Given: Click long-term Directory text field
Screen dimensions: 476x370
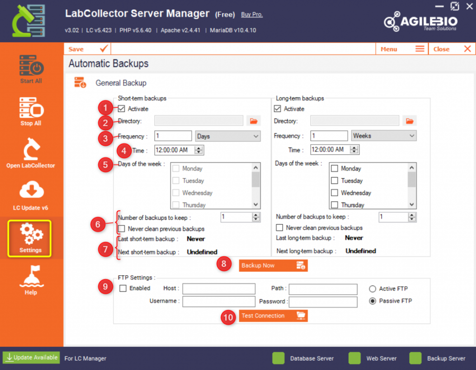Looking at the screenshot, I should pyautogui.click(x=355, y=121).
